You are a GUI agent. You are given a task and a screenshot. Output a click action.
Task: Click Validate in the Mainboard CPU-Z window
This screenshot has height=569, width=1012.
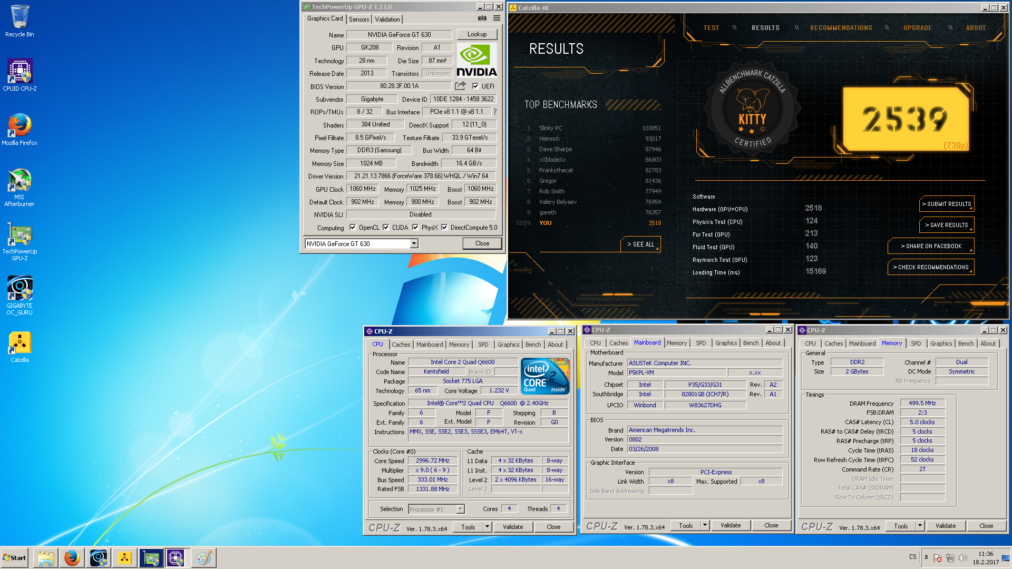click(x=731, y=525)
